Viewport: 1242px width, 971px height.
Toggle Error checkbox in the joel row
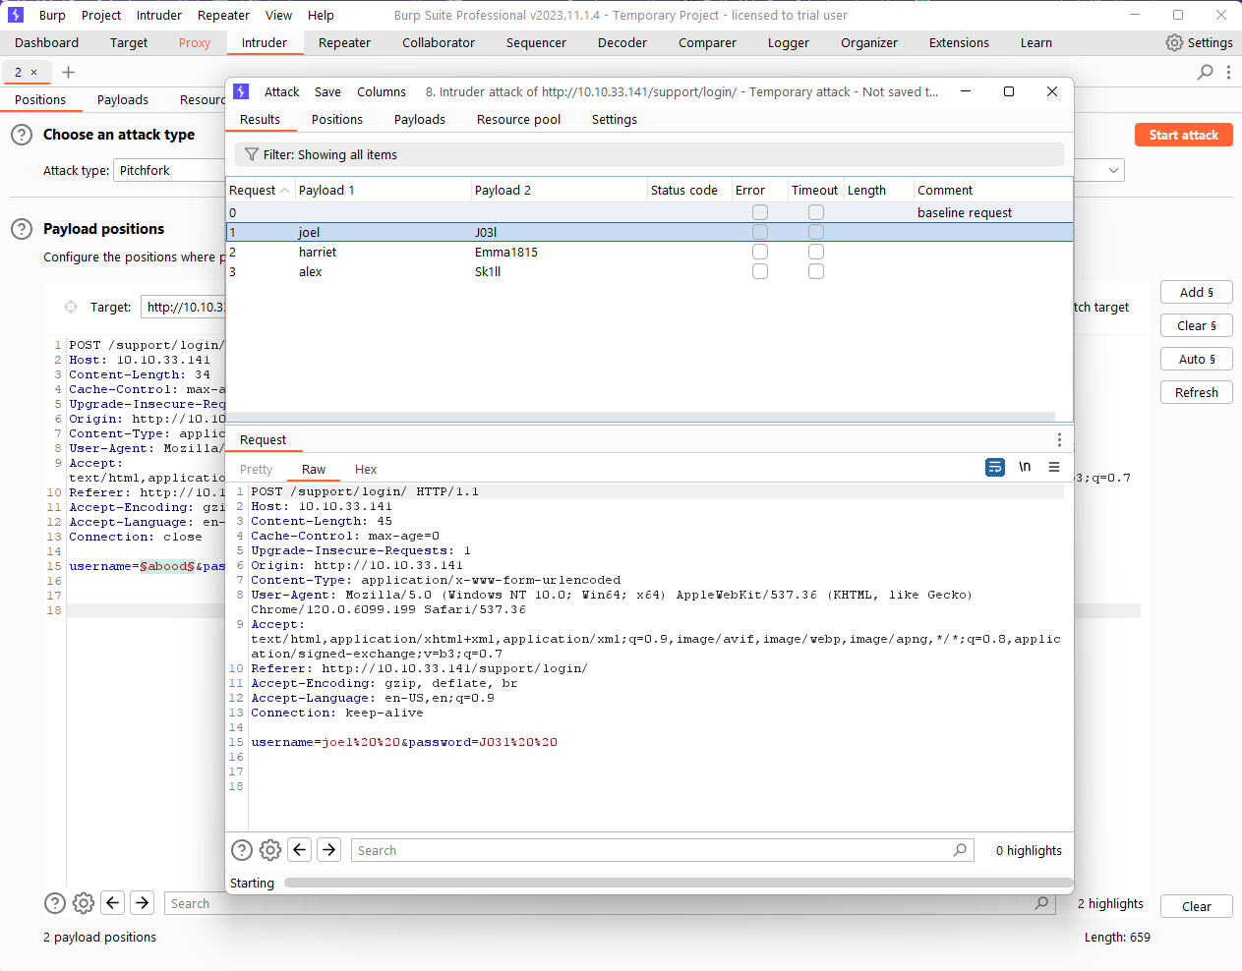click(x=760, y=232)
